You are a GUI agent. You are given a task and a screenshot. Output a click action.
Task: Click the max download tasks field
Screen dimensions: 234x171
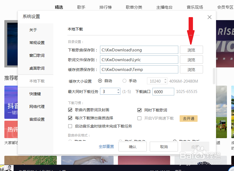pos(110,91)
